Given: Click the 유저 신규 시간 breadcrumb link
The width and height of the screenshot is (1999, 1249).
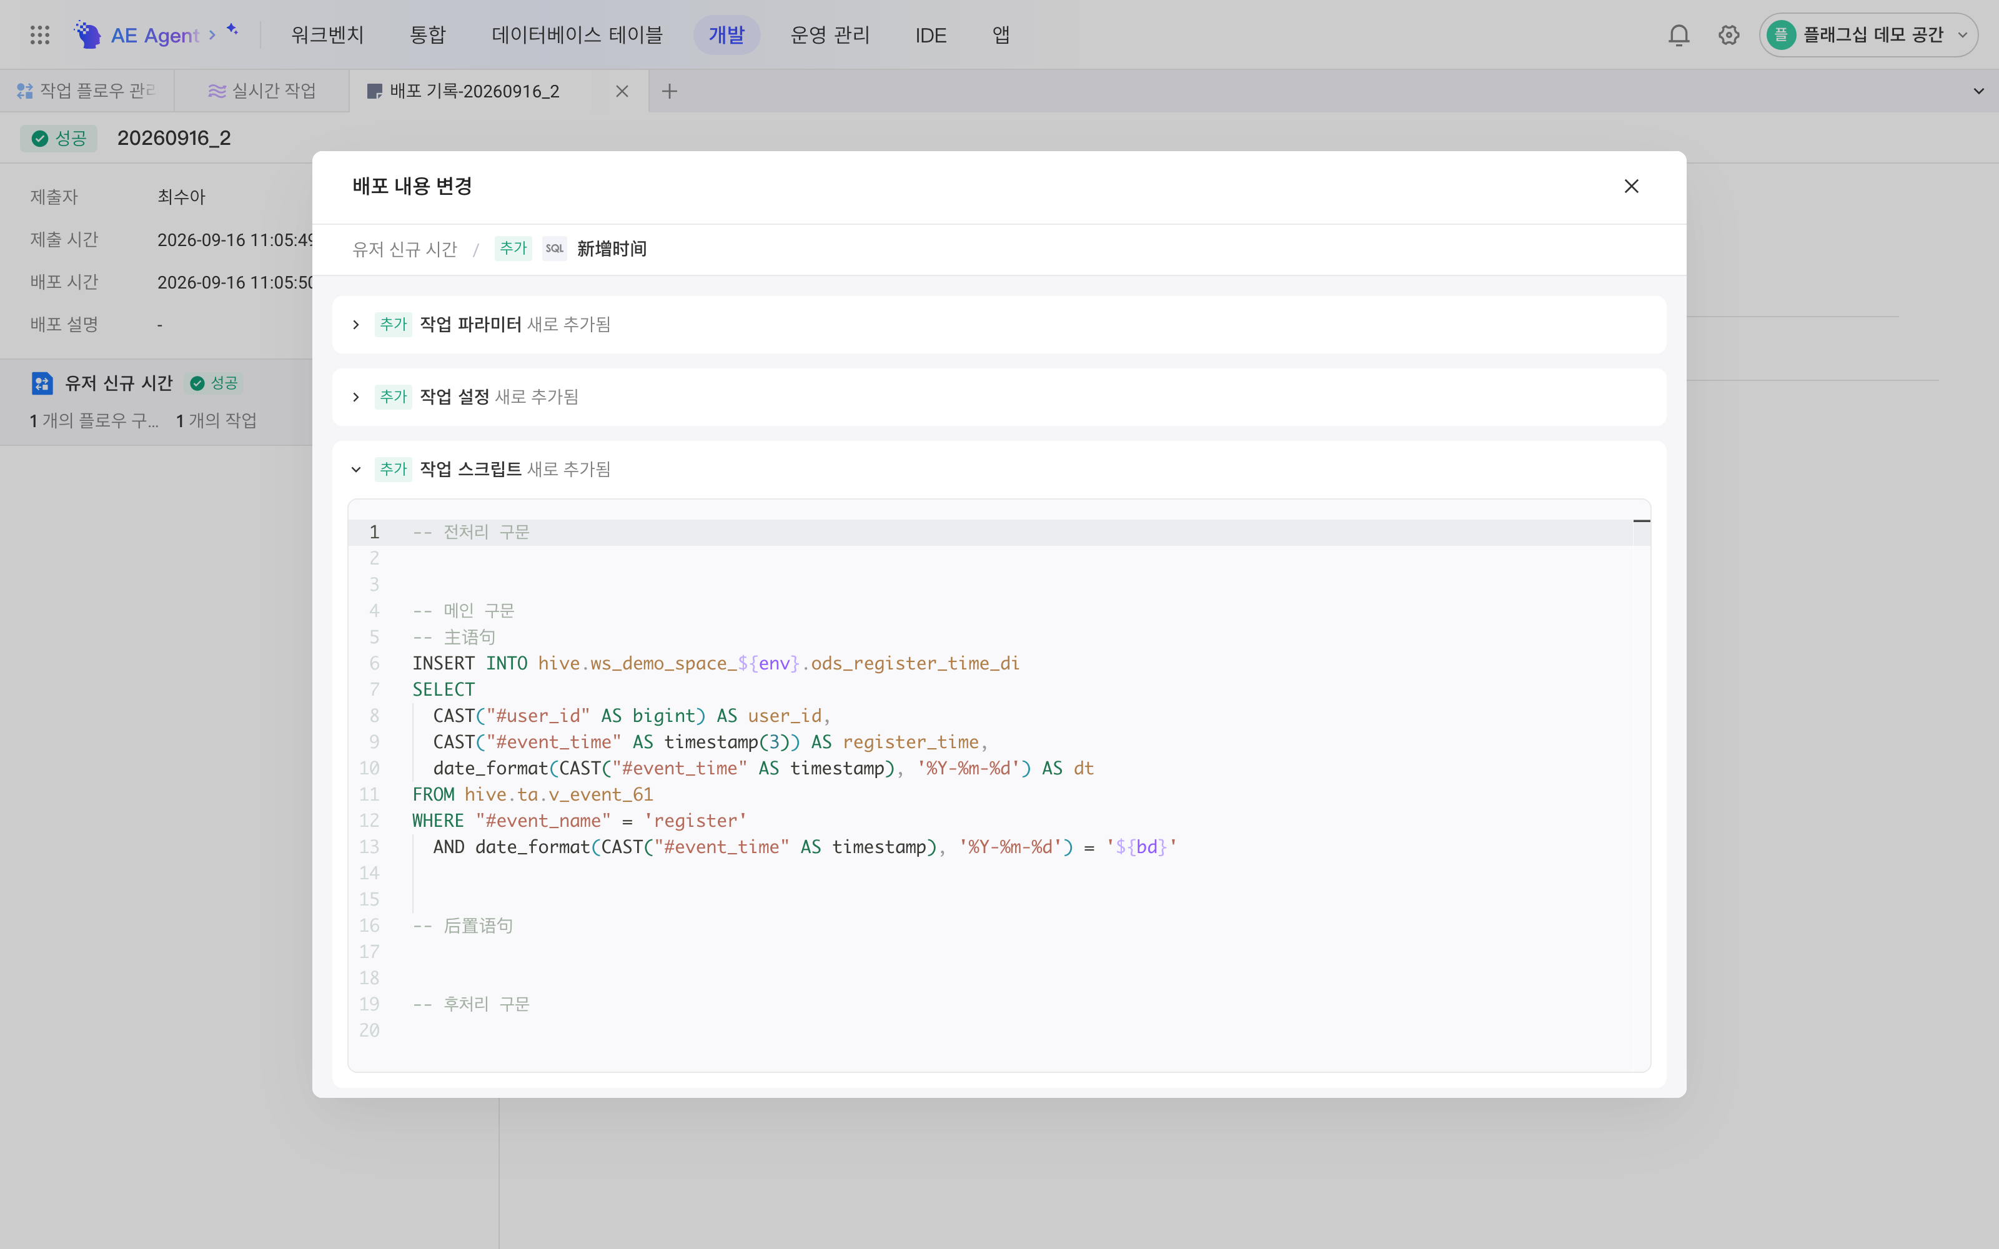Looking at the screenshot, I should (x=405, y=249).
